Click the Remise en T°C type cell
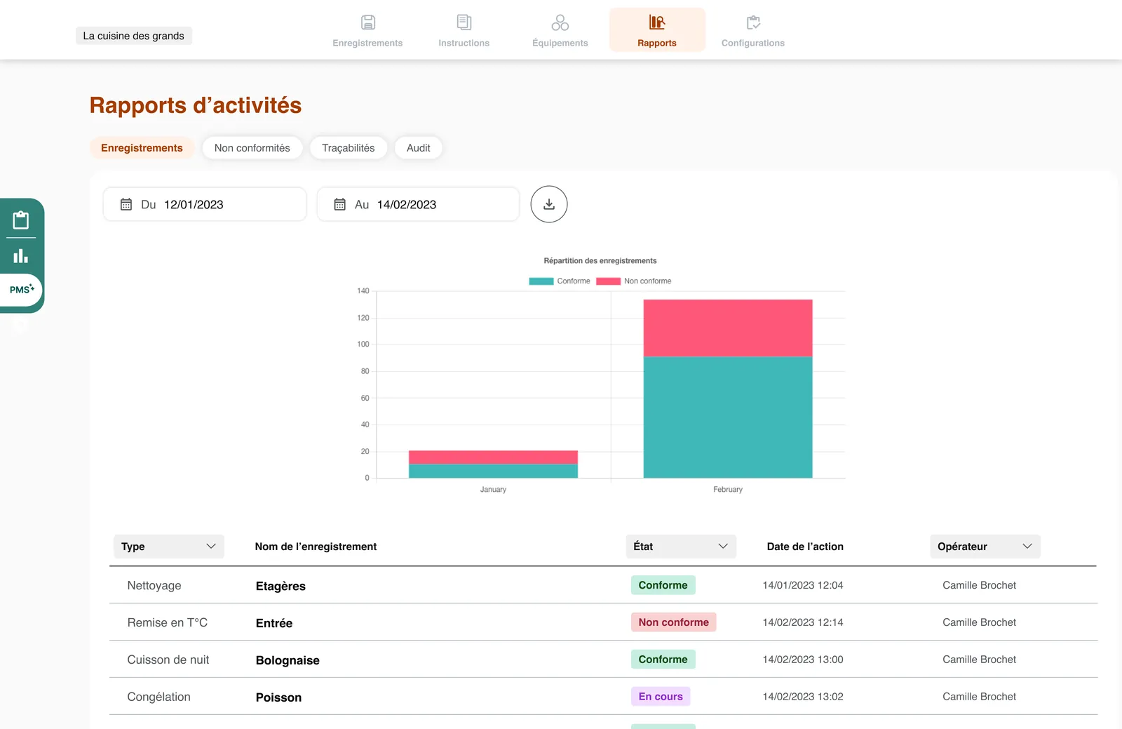This screenshot has width=1122, height=729. tap(168, 622)
